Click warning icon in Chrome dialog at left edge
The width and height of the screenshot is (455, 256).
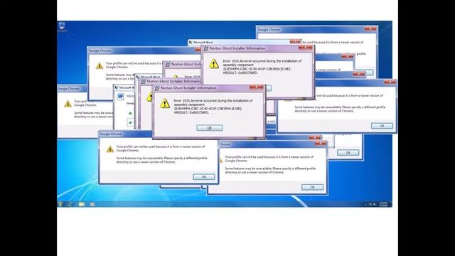pyautogui.click(x=68, y=103)
